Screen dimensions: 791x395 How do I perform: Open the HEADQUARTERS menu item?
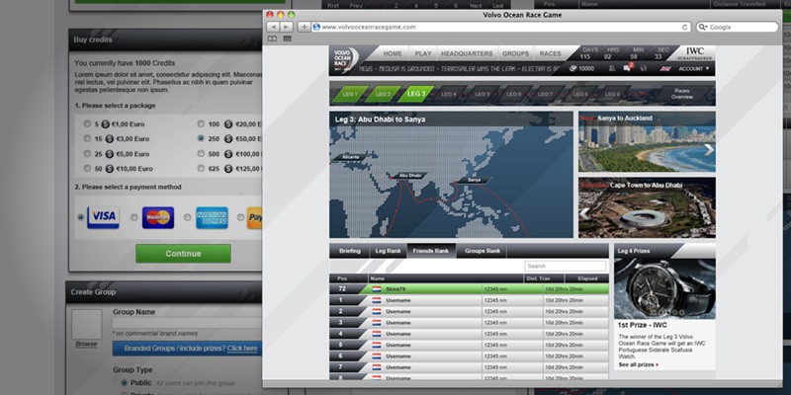pos(467,53)
